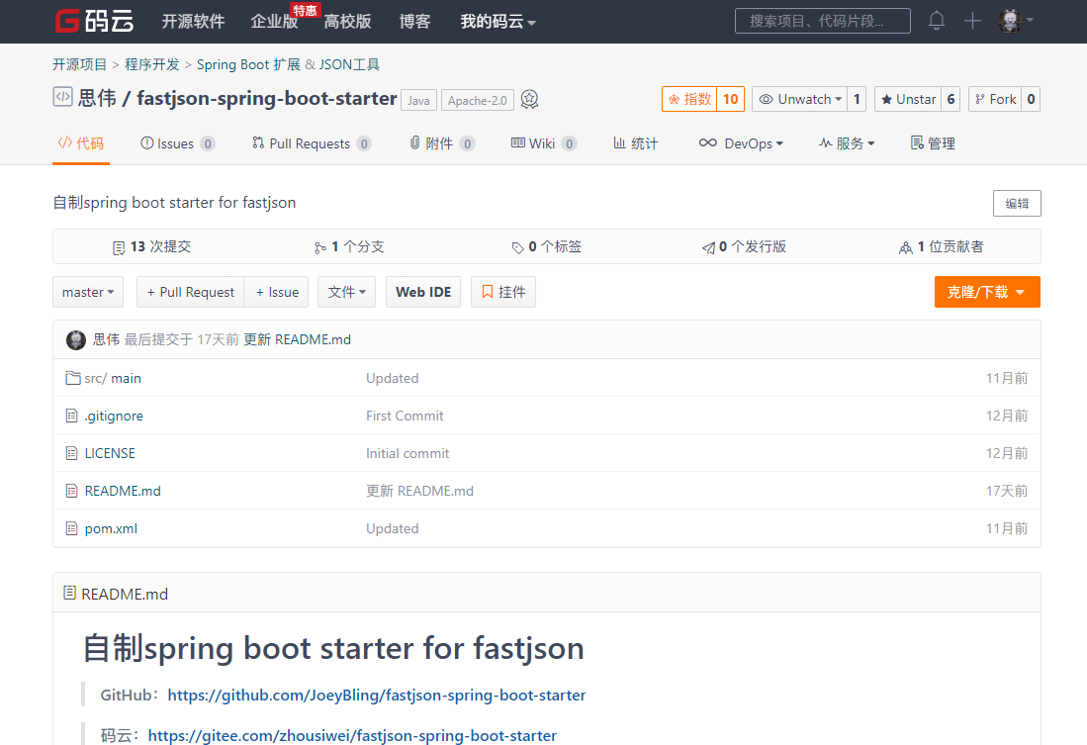Click the plus icon to create new repository

971,20
